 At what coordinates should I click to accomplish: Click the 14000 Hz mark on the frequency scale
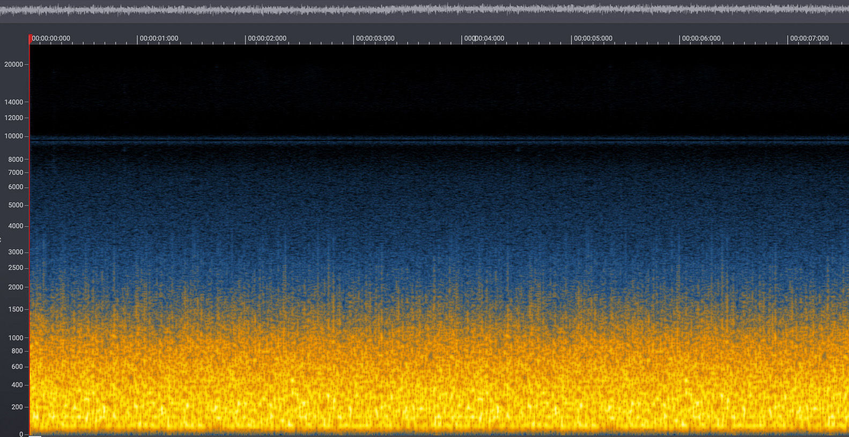click(x=14, y=102)
